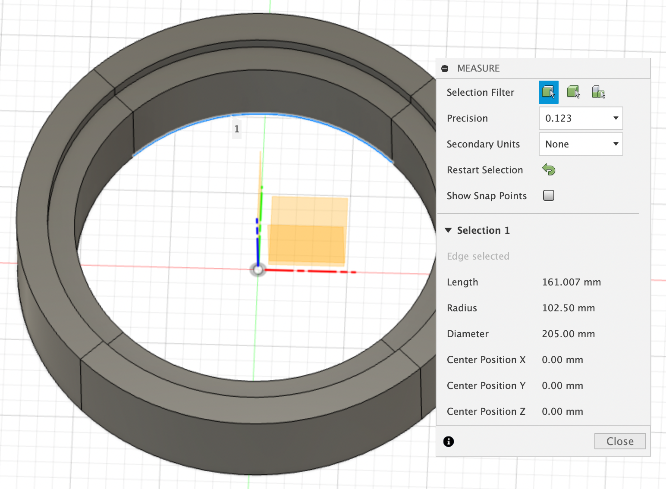Click the origin point of the model

(x=258, y=270)
